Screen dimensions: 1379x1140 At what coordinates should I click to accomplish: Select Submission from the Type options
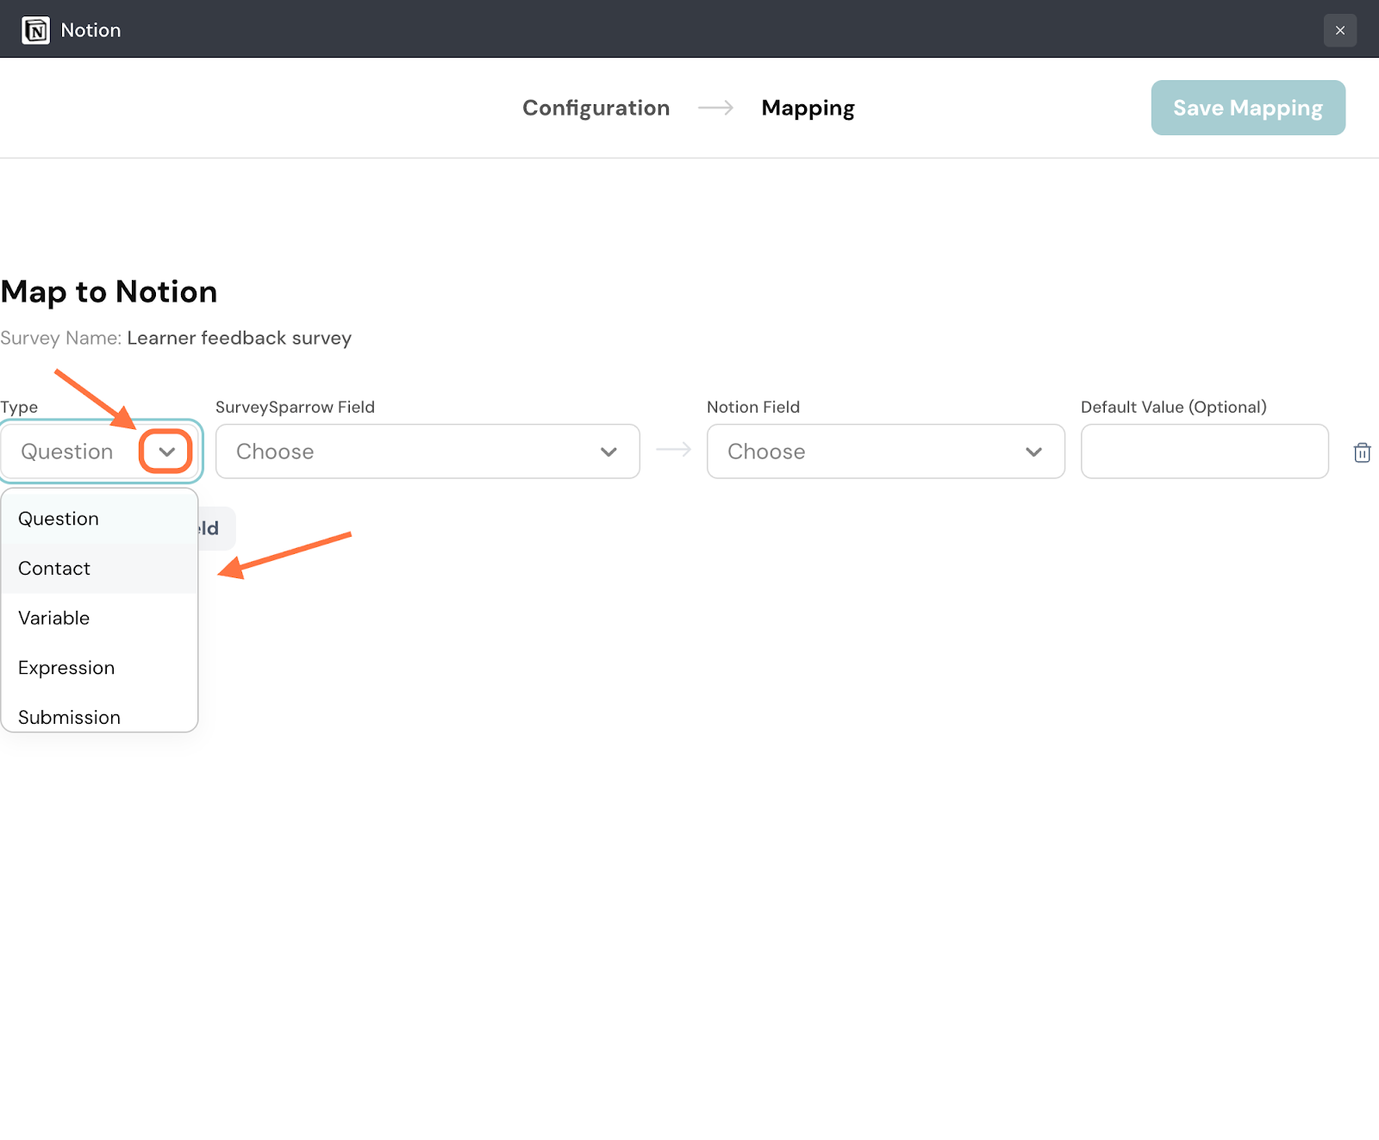coord(69,717)
